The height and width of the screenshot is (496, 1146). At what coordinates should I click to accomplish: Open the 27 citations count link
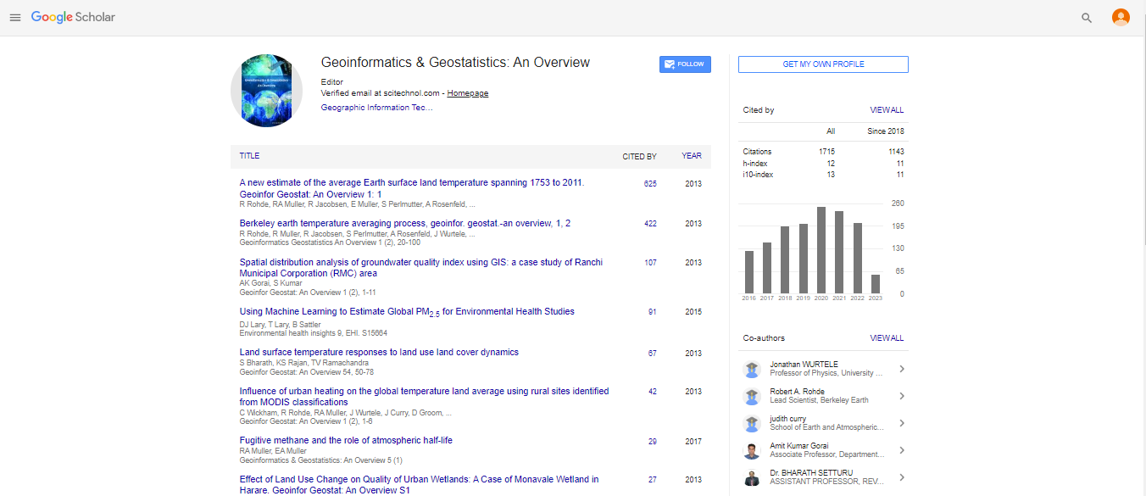pos(653,480)
